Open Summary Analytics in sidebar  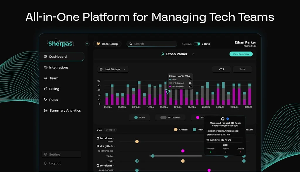pos(65,111)
